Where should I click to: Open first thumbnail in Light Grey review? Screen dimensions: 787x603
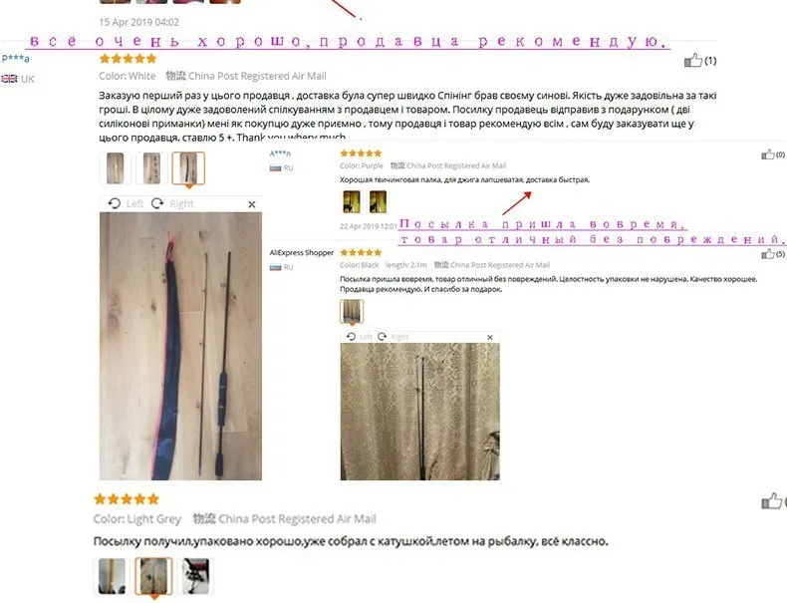[112, 576]
